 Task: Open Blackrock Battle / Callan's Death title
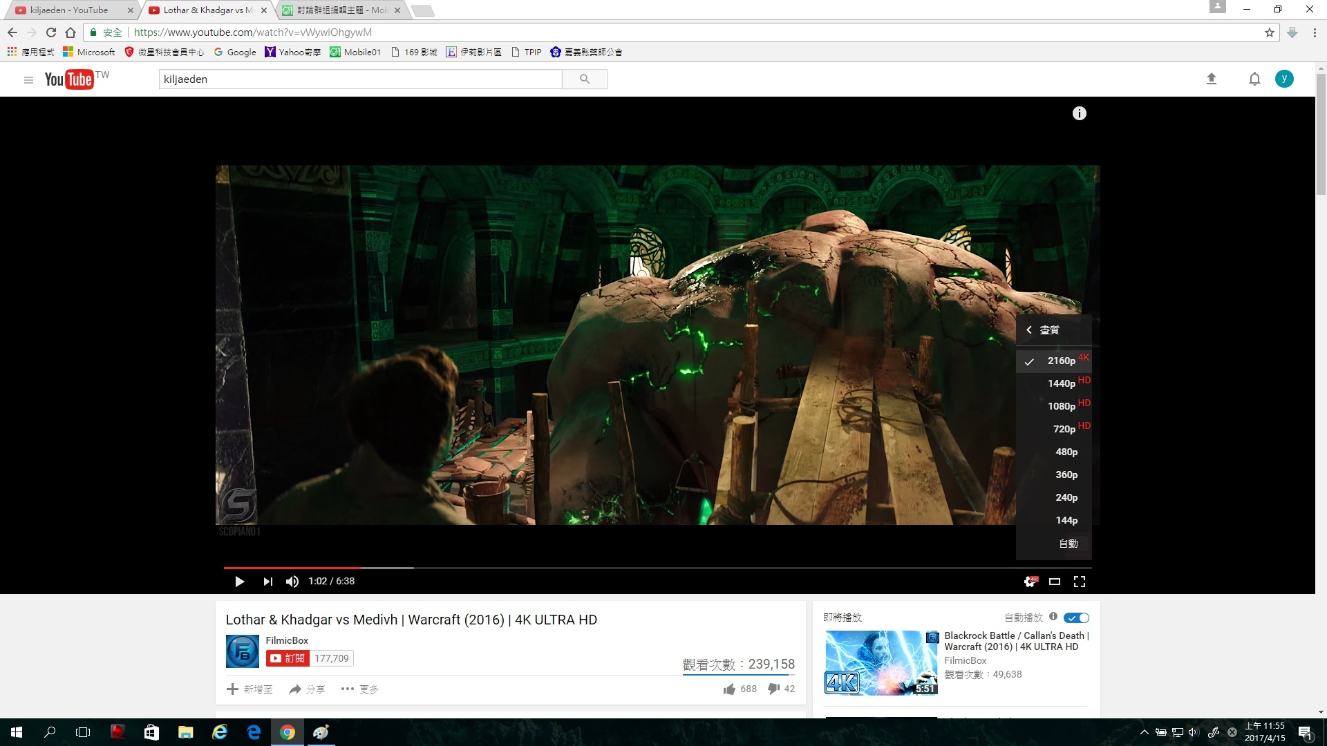click(1016, 641)
